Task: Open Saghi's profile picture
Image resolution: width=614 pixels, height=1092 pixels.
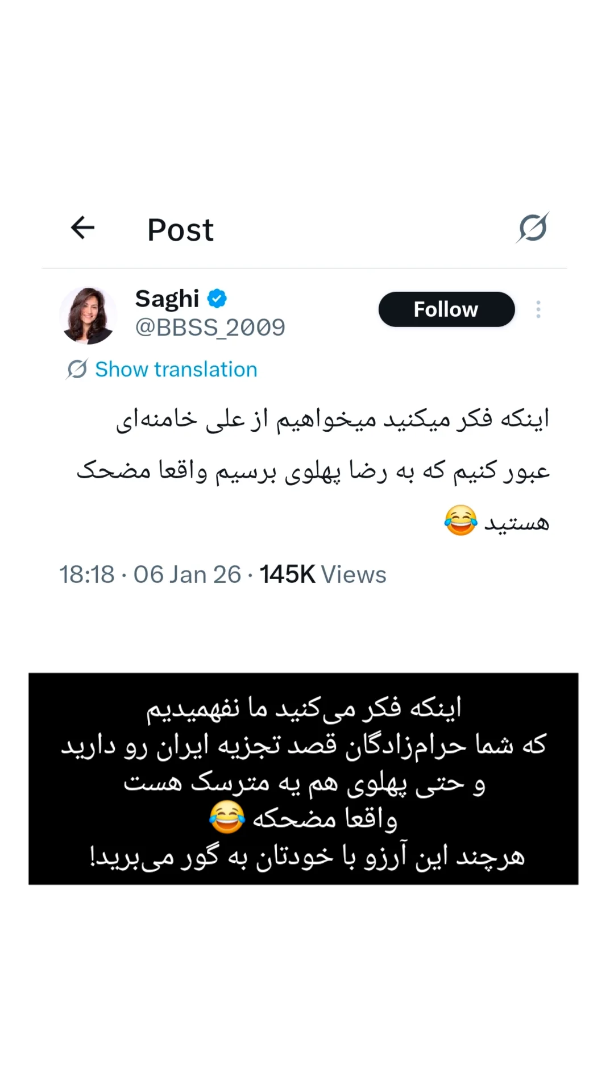Action: point(88,315)
